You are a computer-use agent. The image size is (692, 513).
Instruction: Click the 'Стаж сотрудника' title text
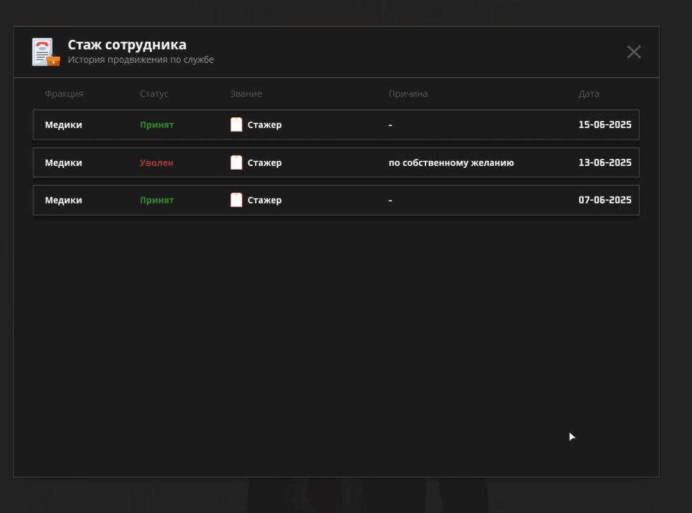click(x=127, y=45)
